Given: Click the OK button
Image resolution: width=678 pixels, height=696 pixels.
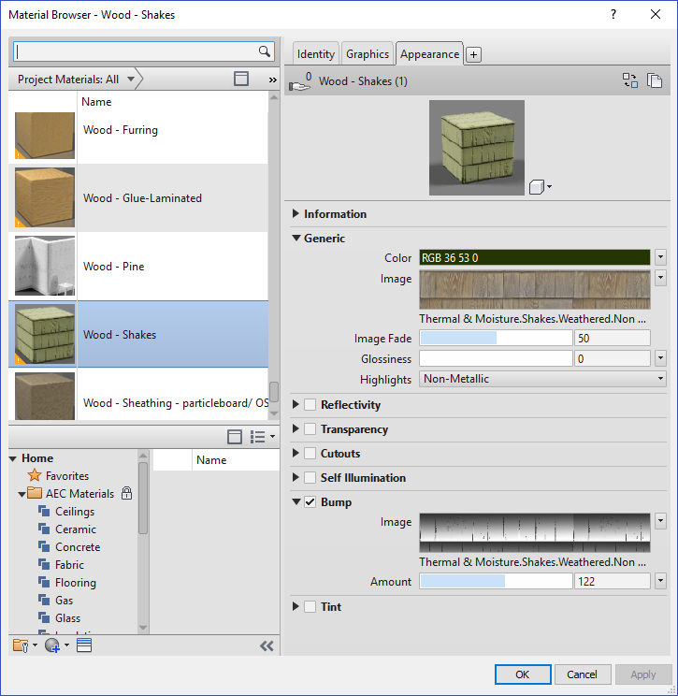Looking at the screenshot, I should [x=522, y=674].
